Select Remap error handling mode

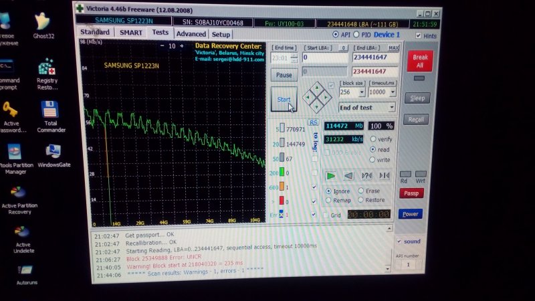pos(328,200)
